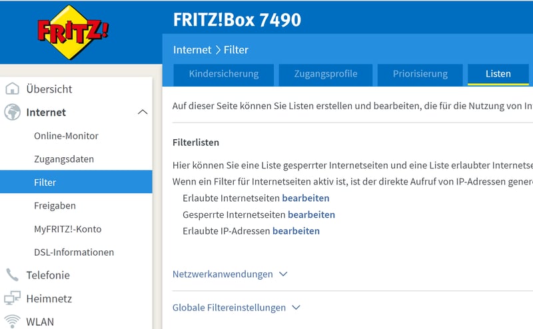The width and height of the screenshot is (533, 329).
Task: Edit the Gesperrte Internetseiten list via bearbeiten
Action: click(x=311, y=215)
